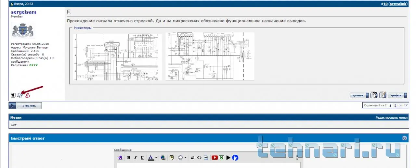Image resolution: width=416 pixels, height=168 pixels.
Task: Click page 1 in the pagination
Action: coord(390,105)
